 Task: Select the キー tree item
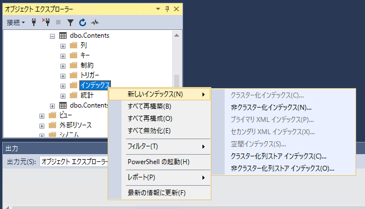(85, 55)
